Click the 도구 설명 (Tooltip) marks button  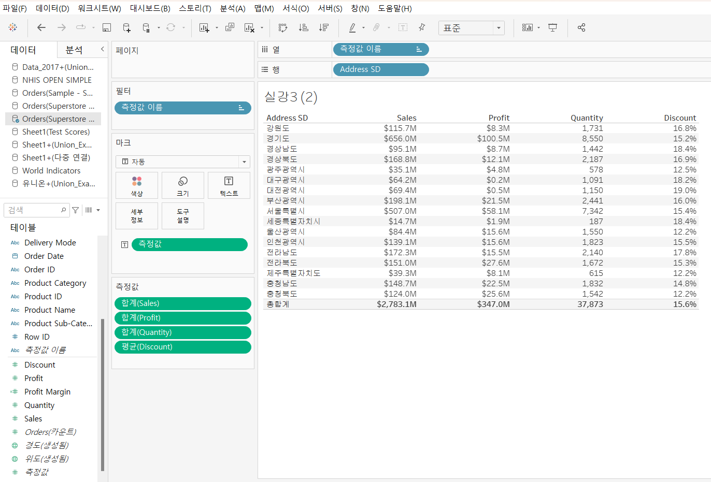(x=183, y=216)
